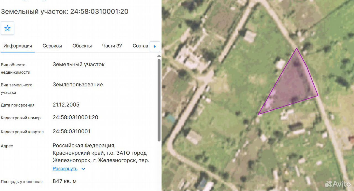
Task: Select heading Земельный участок: 24:58:0310001:20
Action: tap(65, 11)
